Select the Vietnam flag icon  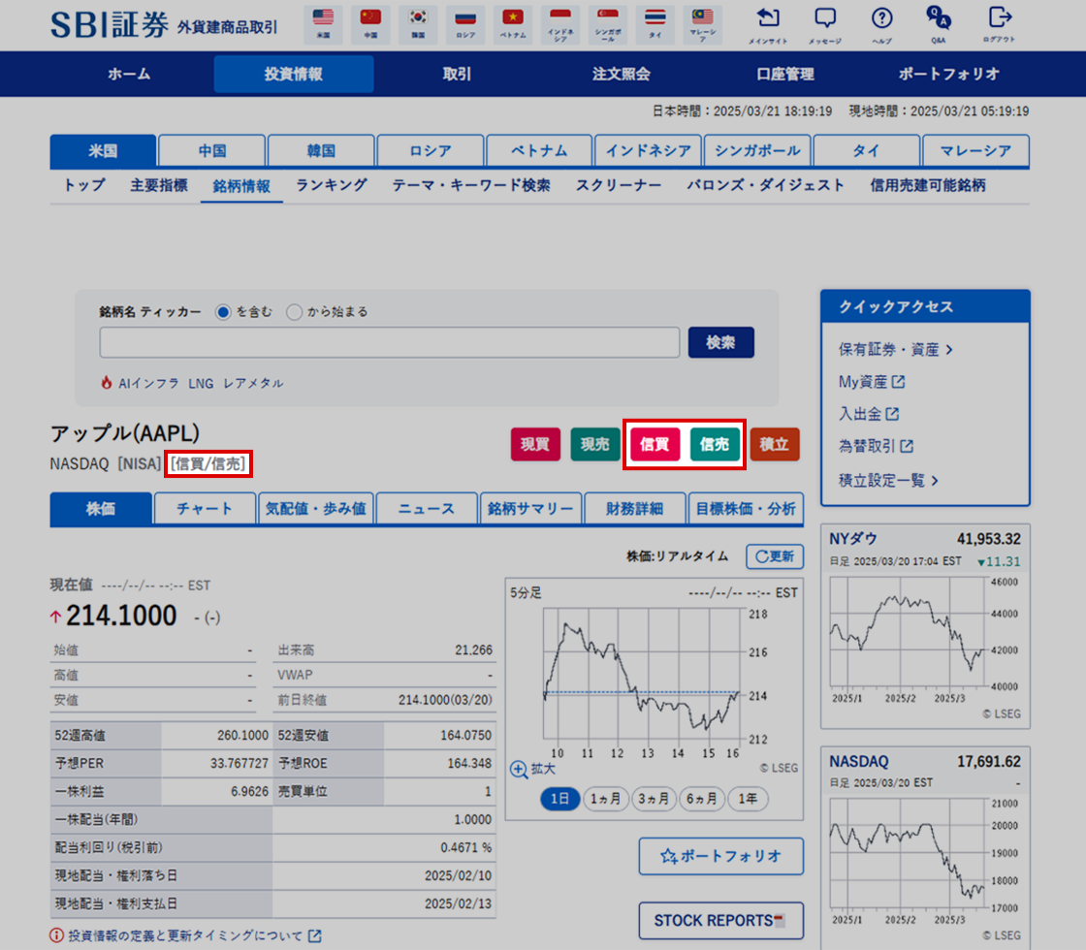point(513,23)
